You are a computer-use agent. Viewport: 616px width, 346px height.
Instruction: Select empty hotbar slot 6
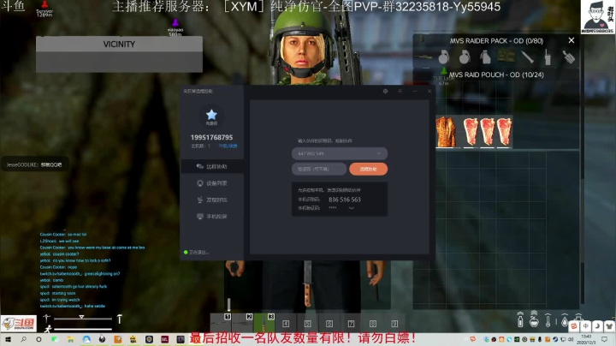pos(329,324)
